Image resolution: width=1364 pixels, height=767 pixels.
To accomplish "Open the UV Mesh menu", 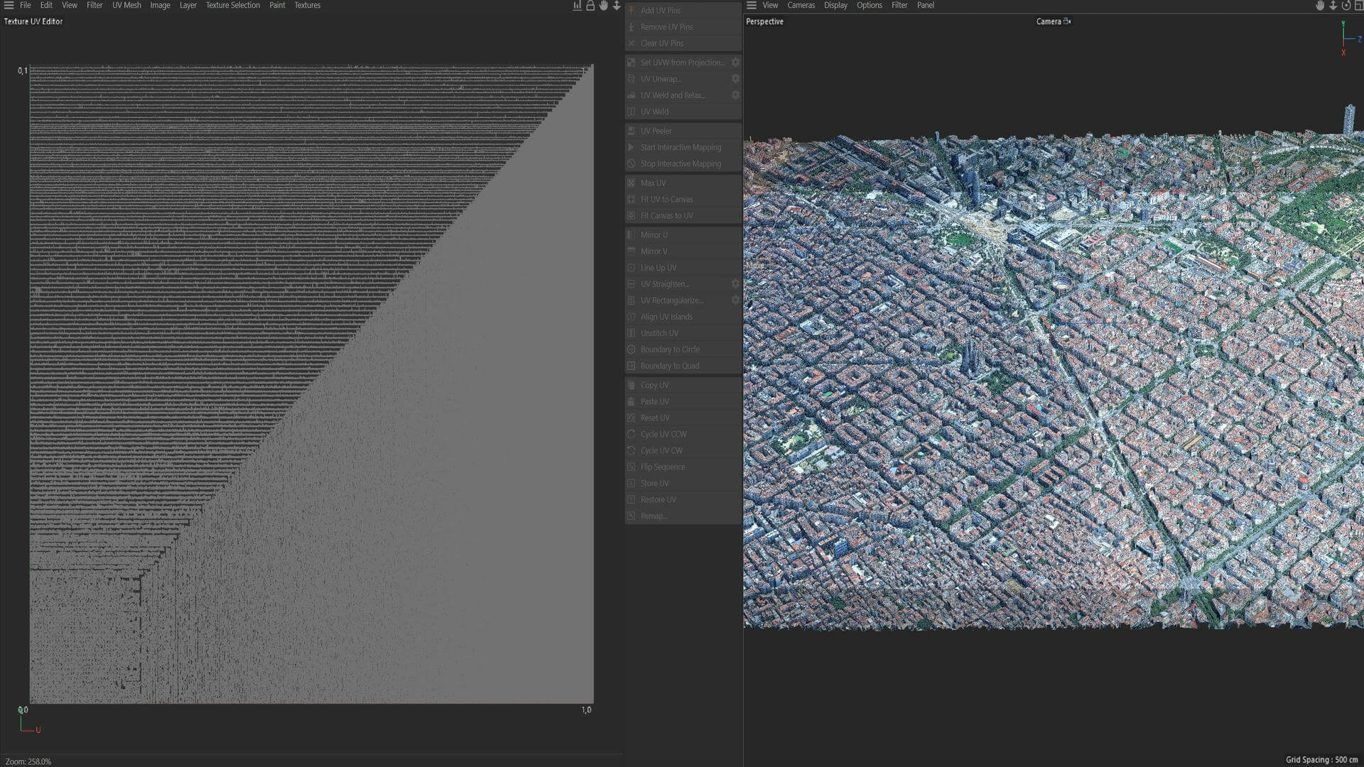I will tap(126, 5).
